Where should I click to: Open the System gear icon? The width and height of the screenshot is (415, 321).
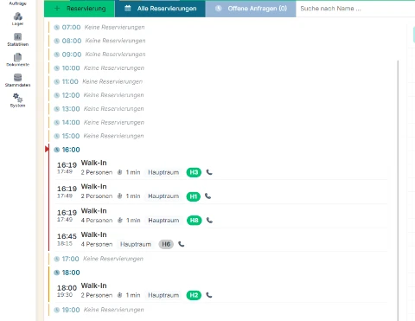(x=17, y=98)
